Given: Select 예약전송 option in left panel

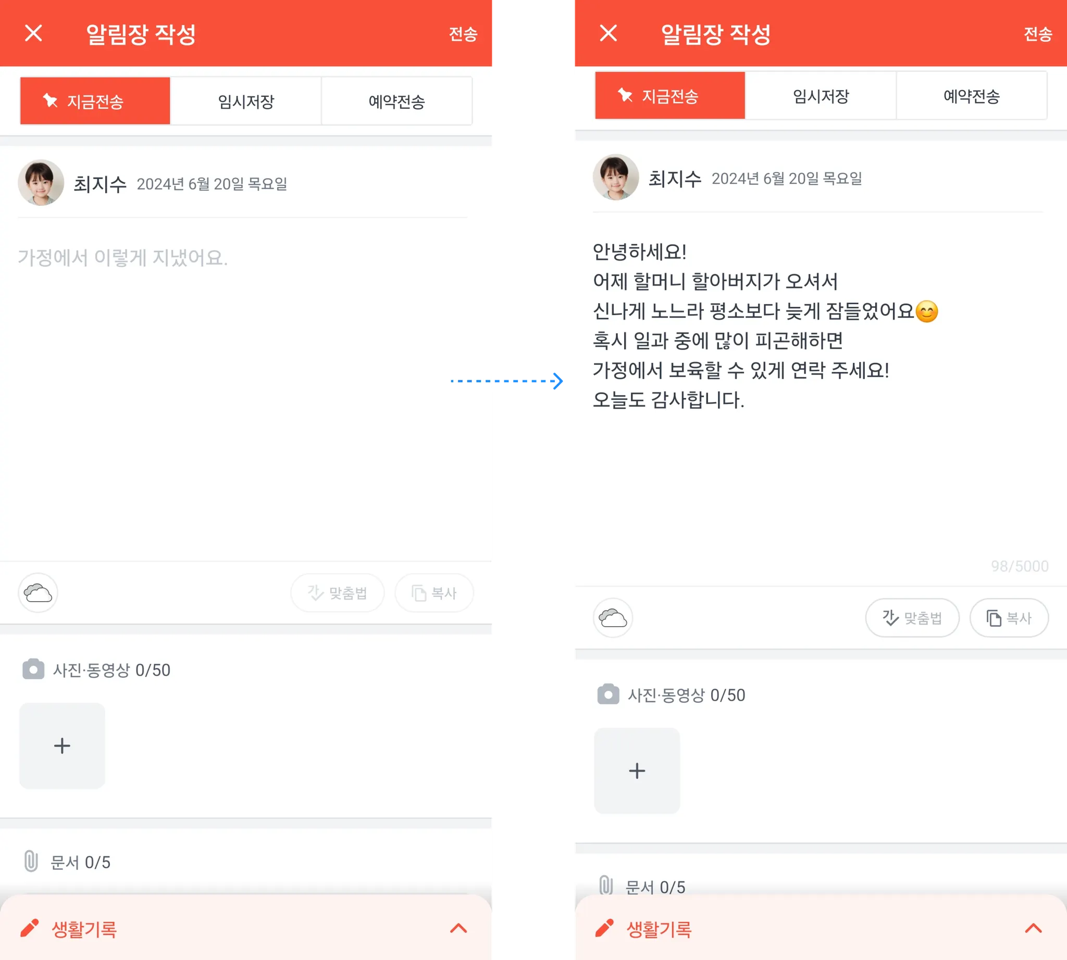Looking at the screenshot, I should pyautogui.click(x=397, y=101).
